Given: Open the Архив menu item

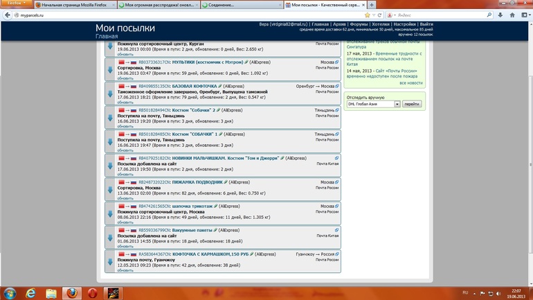Looking at the screenshot, I should [339, 24].
